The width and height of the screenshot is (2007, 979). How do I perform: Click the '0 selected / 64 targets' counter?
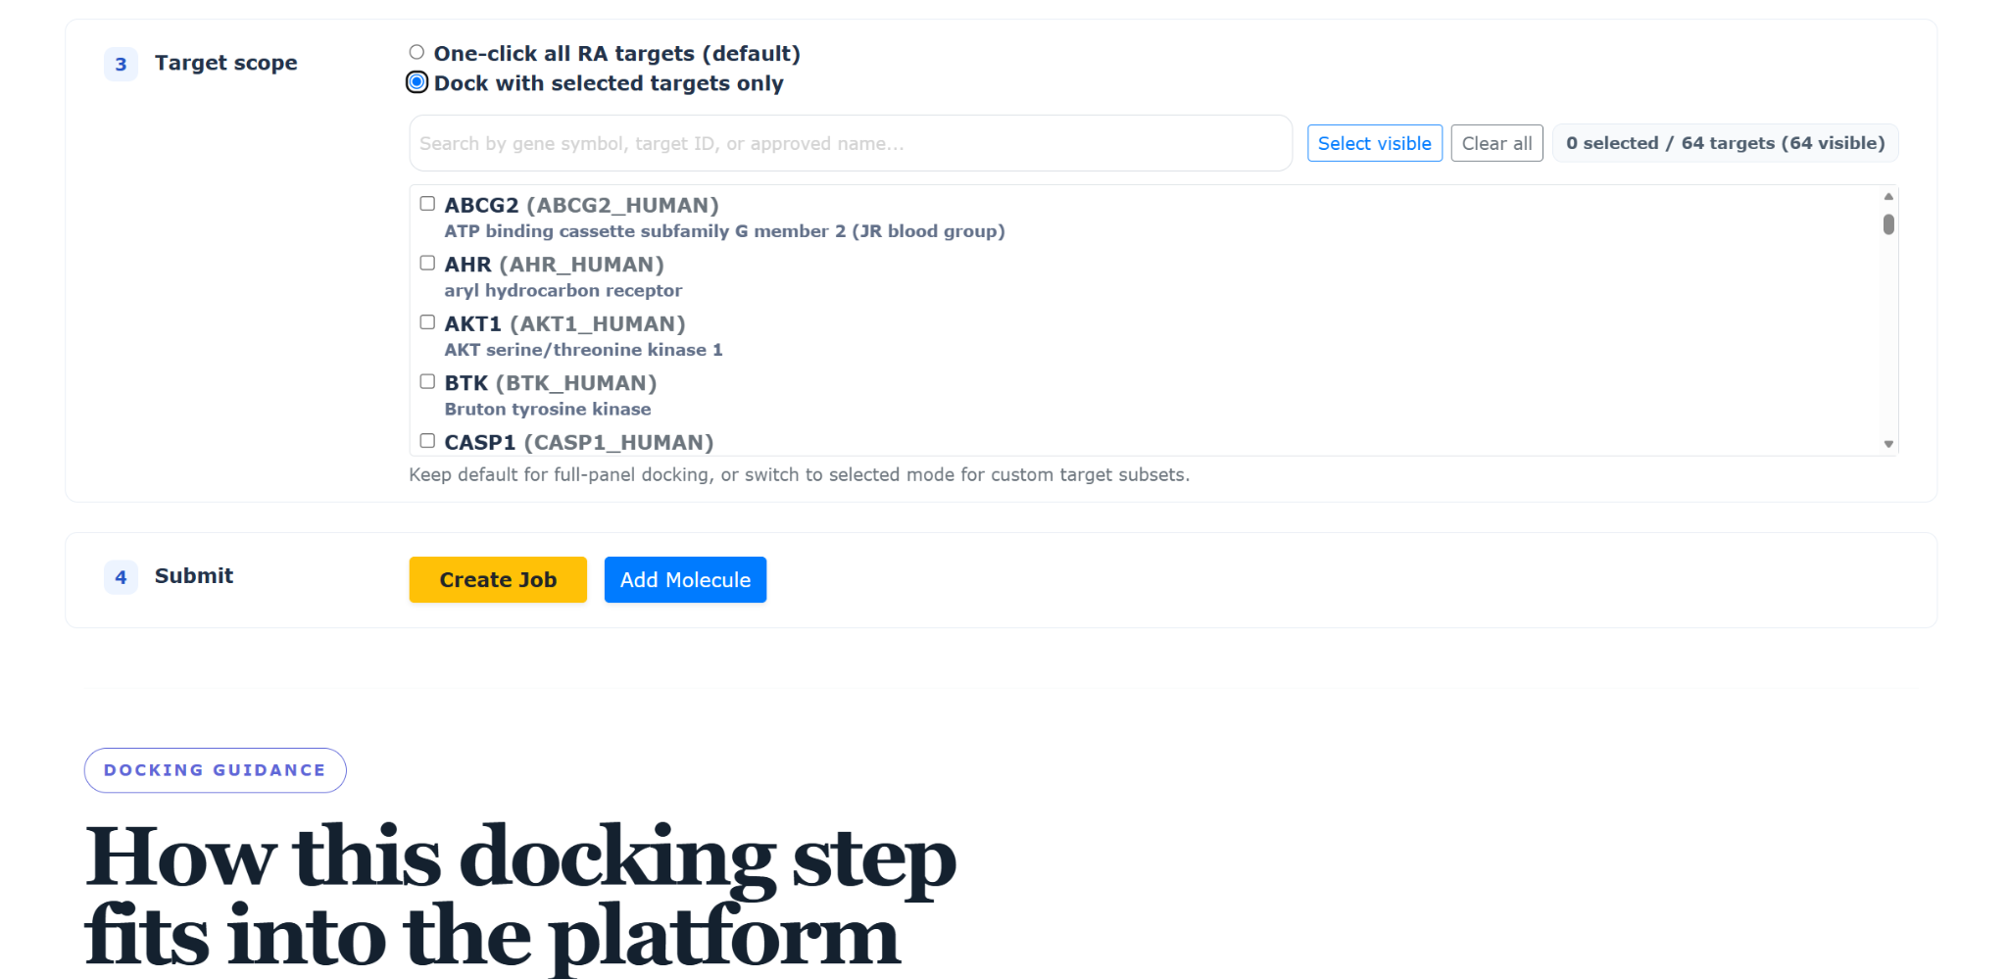tap(1726, 143)
